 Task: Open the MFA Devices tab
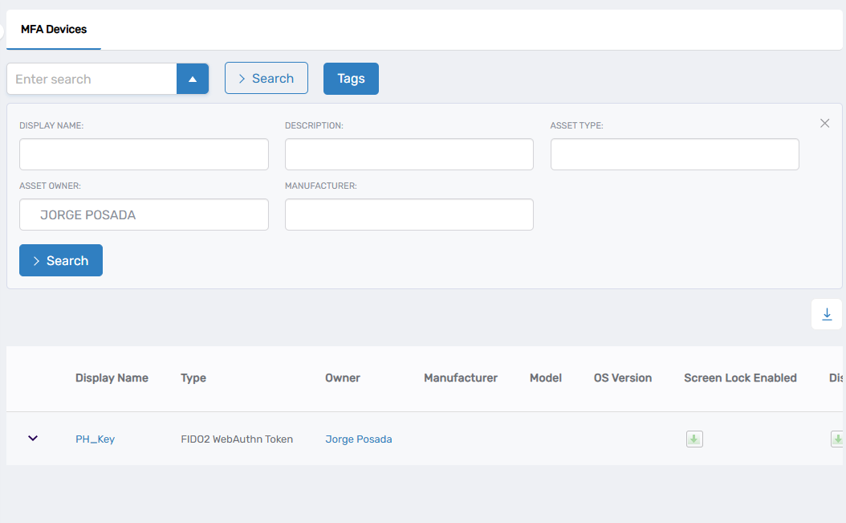54,29
